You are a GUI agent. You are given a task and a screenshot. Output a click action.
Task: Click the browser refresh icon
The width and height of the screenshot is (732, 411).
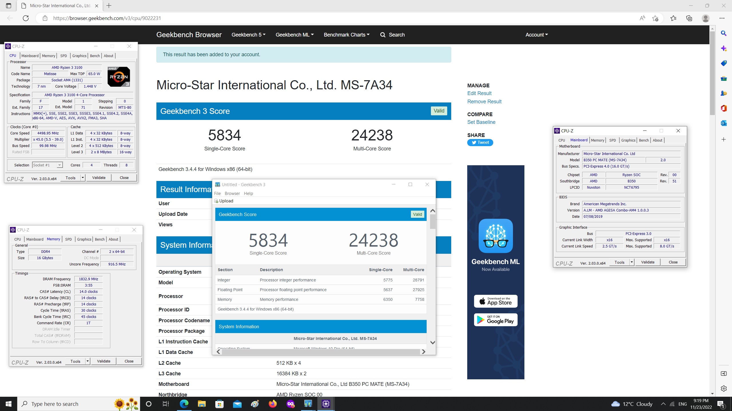point(26,18)
